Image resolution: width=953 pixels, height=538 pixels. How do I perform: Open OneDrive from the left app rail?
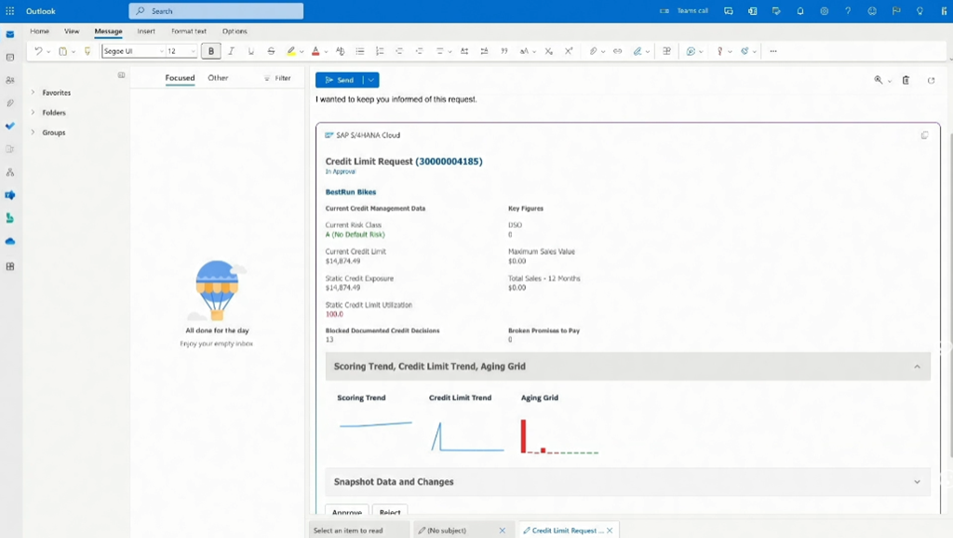(10, 241)
